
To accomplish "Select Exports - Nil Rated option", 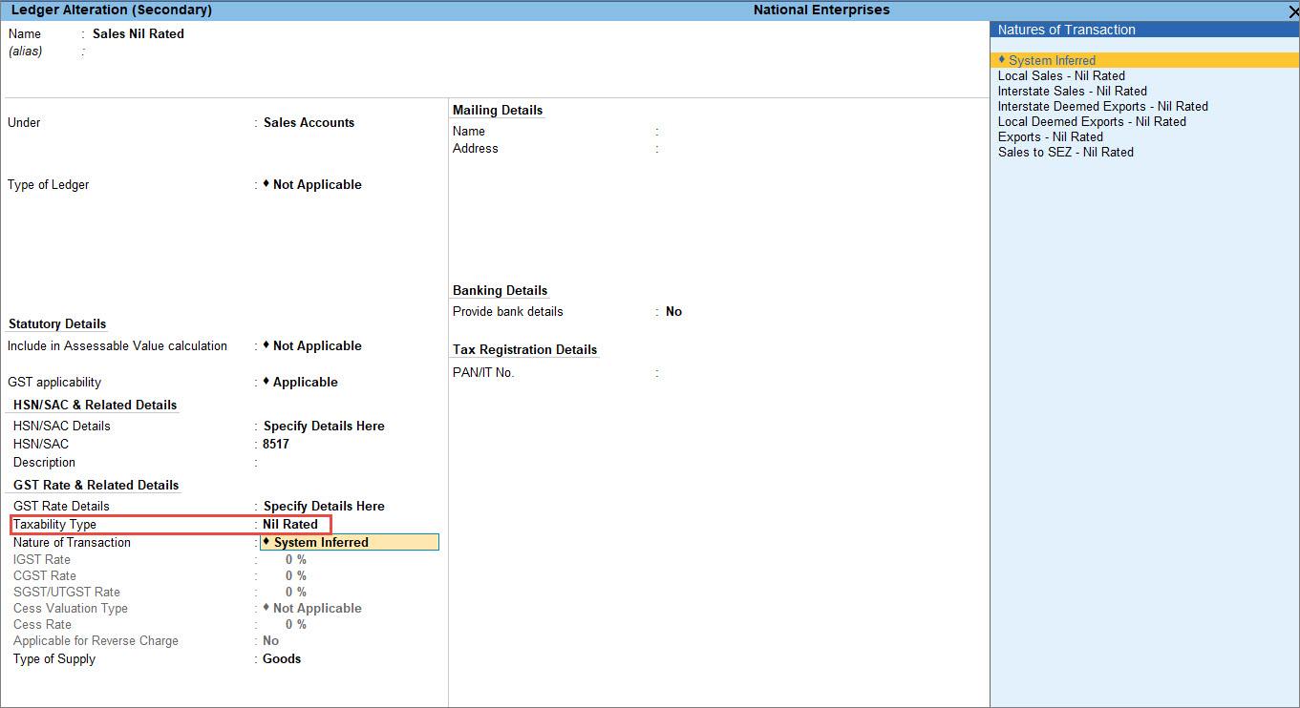I will pyautogui.click(x=1050, y=136).
